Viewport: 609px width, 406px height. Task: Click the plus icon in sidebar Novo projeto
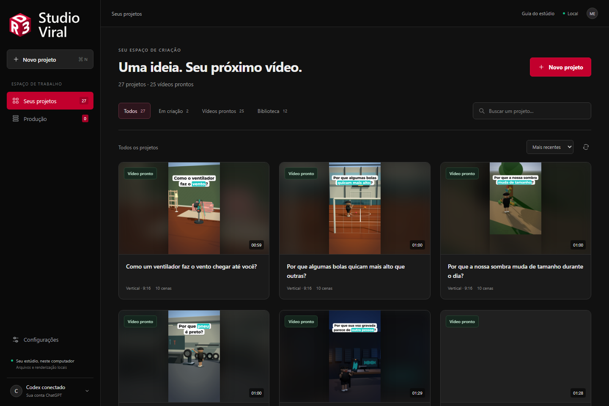click(16, 60)
